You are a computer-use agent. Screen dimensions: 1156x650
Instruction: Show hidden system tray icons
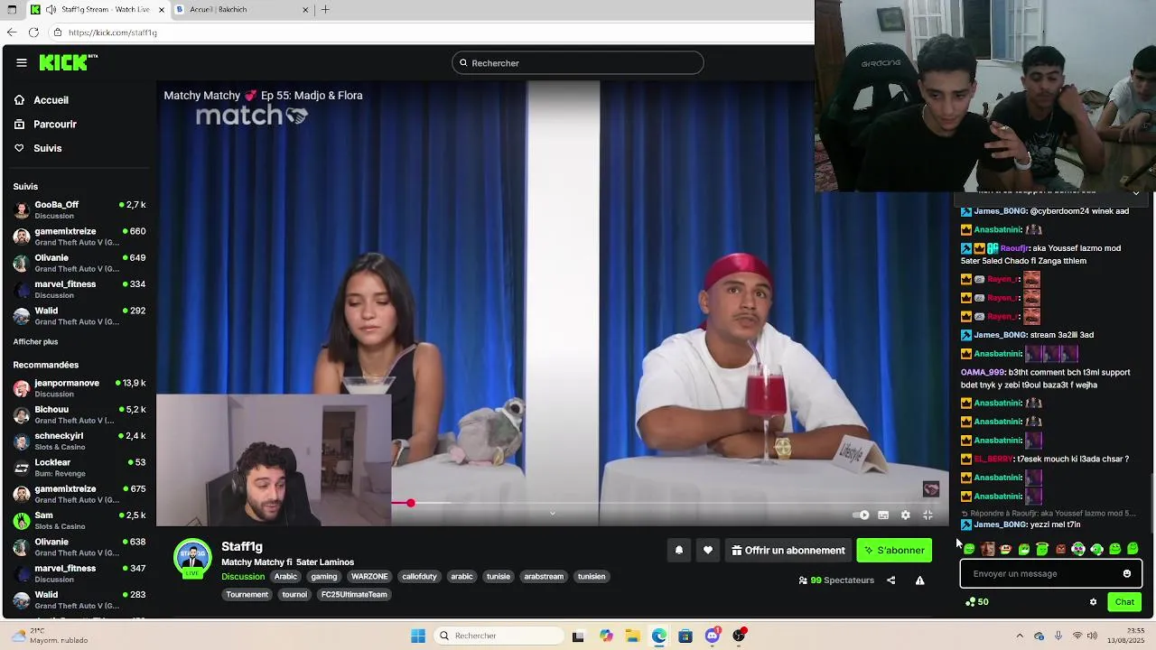click(1020, 636)
